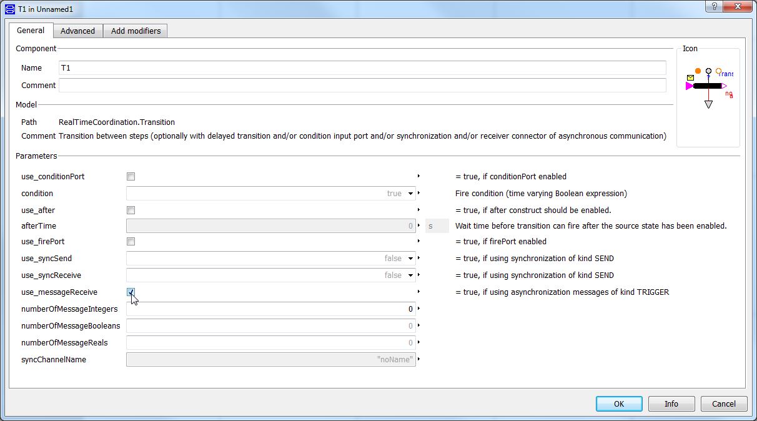This screenshot has height=421, width=757.
Task: Uncheck the use_messageReceive checkbox
Action: pyautogui.click(x=131, y=292)
